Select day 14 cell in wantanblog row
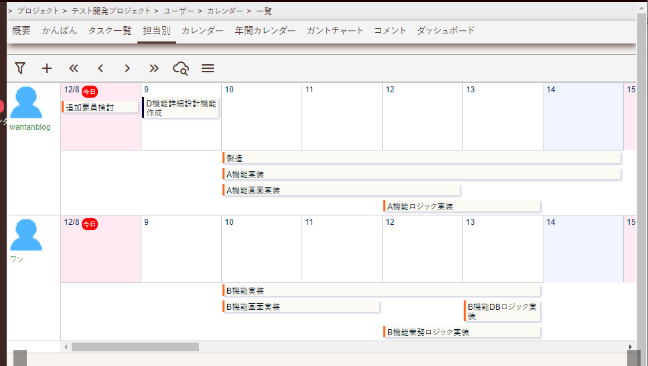 pyautogui.click(x=583, y=116)
